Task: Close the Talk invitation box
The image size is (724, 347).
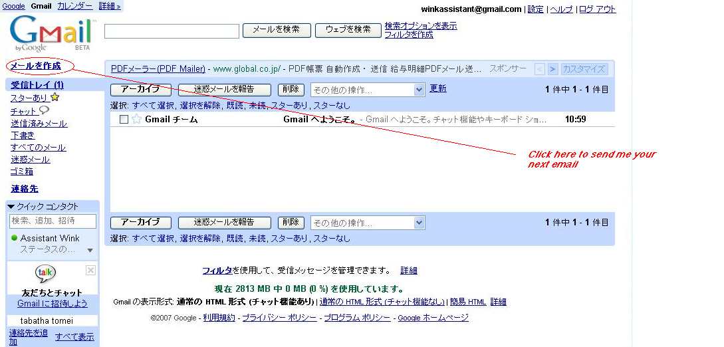Action: [90, 271]
